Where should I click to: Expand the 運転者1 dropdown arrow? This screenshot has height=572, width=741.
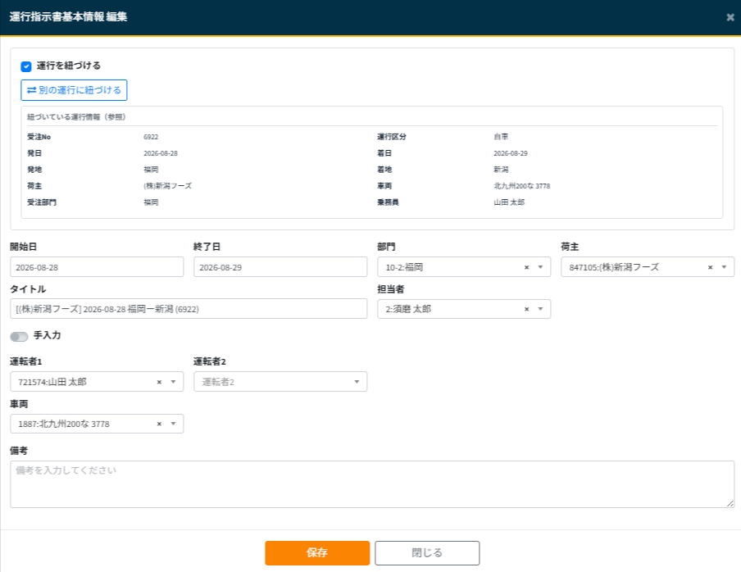click(x=173, y=382)
